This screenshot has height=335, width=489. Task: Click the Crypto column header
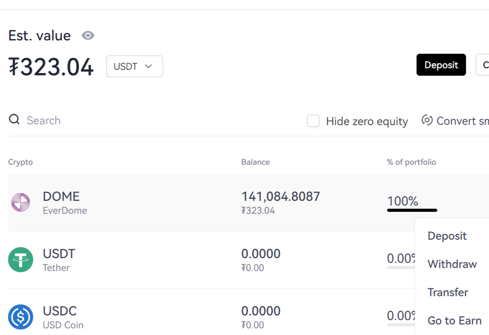tap(20, 162)
